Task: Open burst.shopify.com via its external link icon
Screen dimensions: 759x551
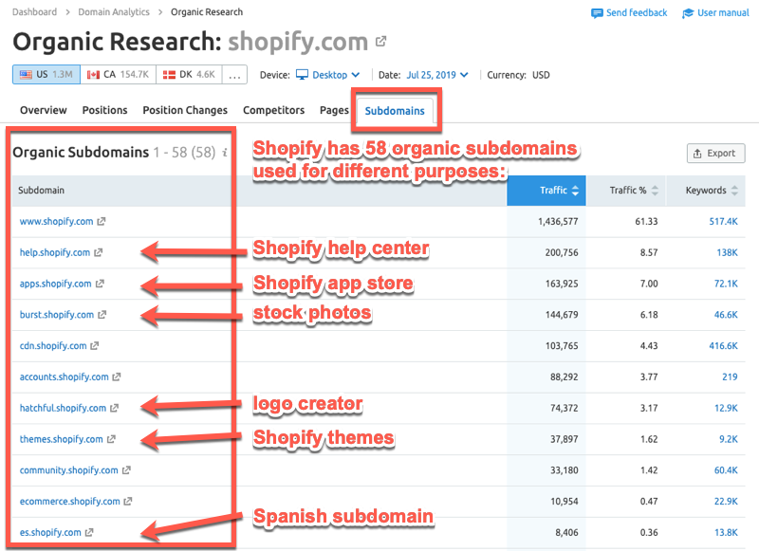Action: (x=102, y=314)
